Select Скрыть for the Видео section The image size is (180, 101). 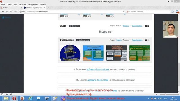click(119, 26)
